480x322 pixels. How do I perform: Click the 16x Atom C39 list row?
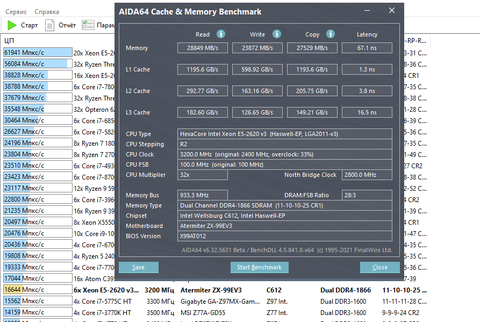point(94,278)
